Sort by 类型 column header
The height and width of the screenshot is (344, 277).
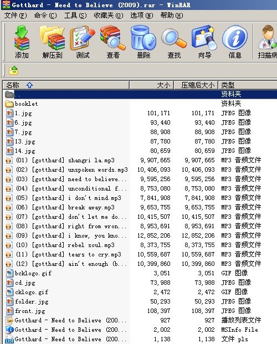[248, 85]
